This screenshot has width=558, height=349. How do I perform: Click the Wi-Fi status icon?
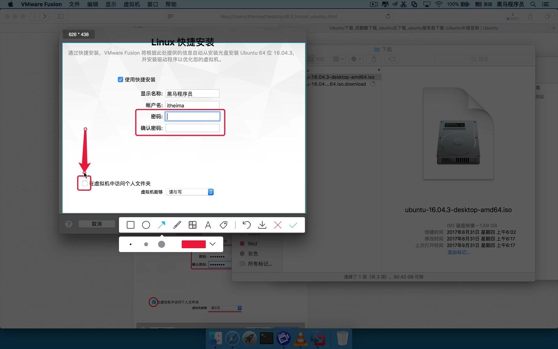439,4
